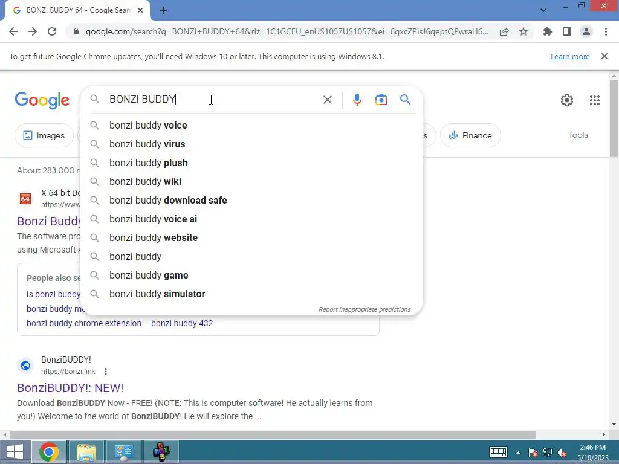Viewport: 619px width, 464px height.
Task: Choose suggestion bonzi buddy game
Action: pos(252,275)
